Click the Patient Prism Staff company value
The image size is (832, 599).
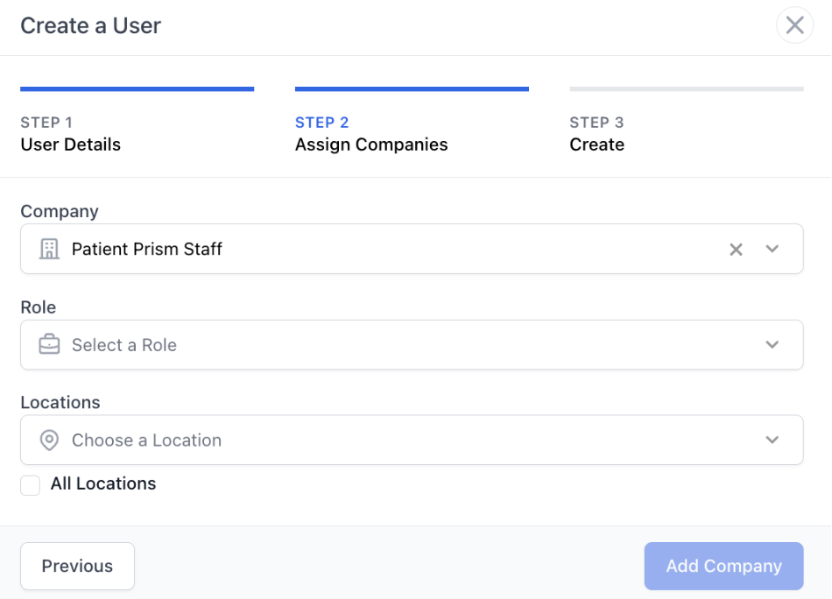147,249
